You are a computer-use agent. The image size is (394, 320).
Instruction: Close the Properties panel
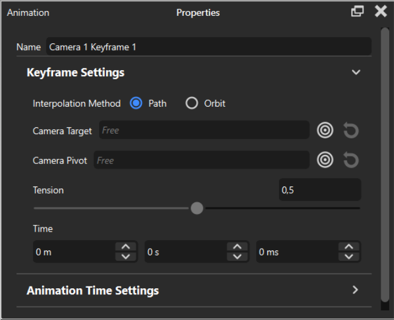coord(381,12)
